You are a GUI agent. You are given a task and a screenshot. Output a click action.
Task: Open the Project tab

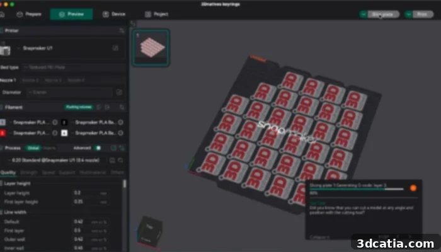pos(157,14)
